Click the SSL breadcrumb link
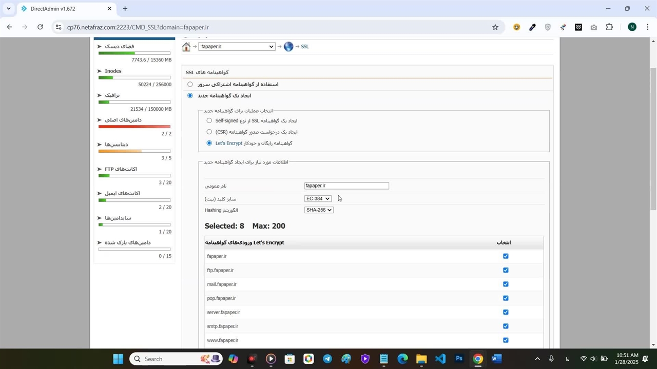 (x=305, y=47)
